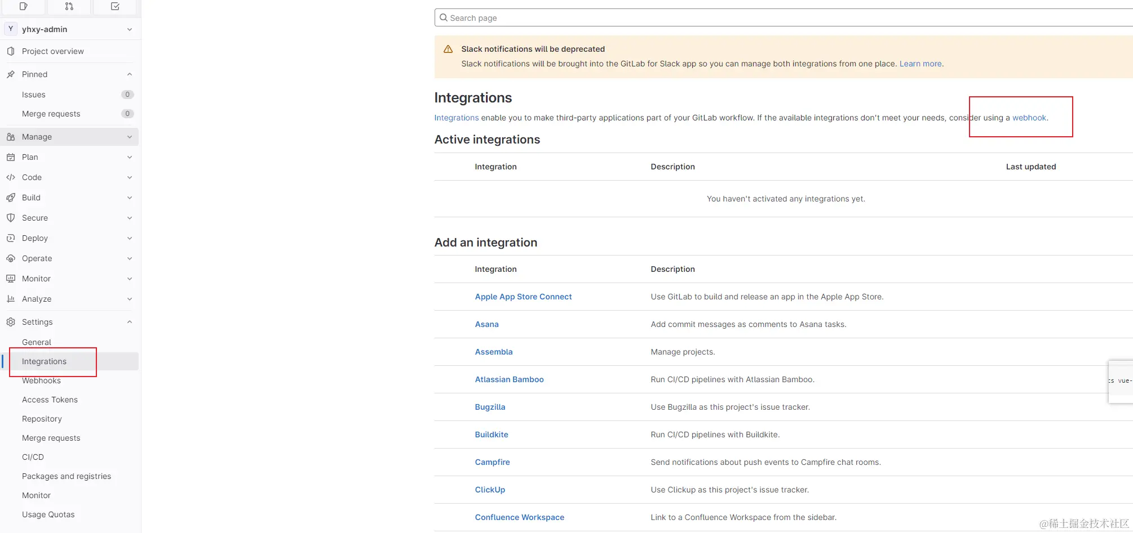The height and width of the screenshot is (533, 1133).
Task: Open the Atlassian Bamboo integration link
Action: click(509, 379)
